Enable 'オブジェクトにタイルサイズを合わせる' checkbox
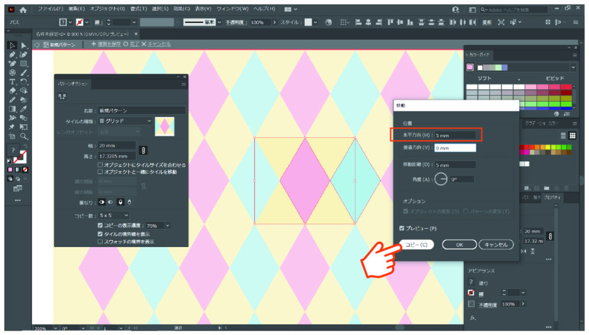 pyautogui.click(x=100, y=165)
